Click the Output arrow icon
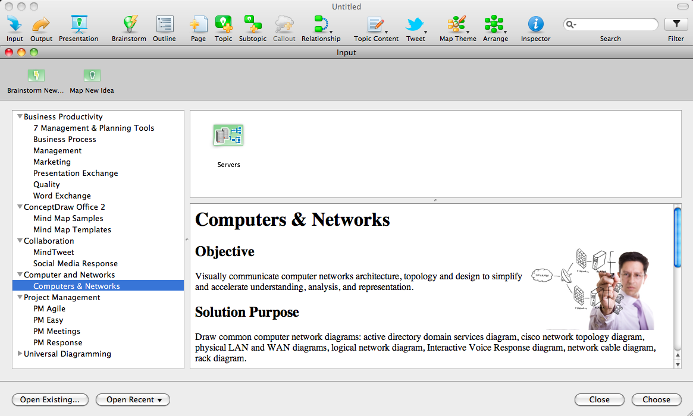 tap(41, 24)
